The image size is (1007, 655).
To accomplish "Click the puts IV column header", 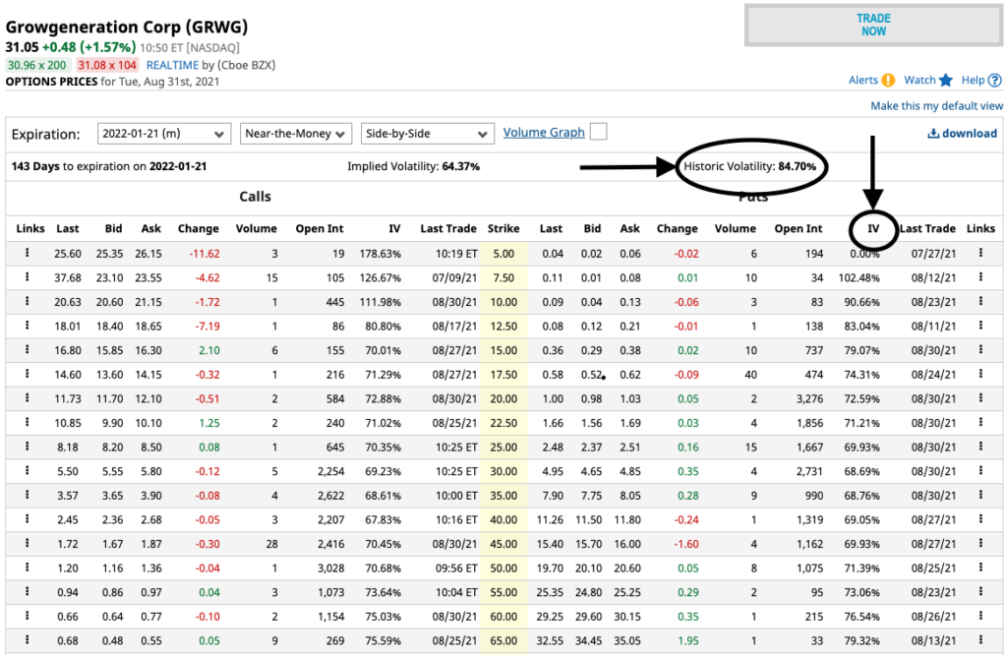I will click(x=873, y=228).
